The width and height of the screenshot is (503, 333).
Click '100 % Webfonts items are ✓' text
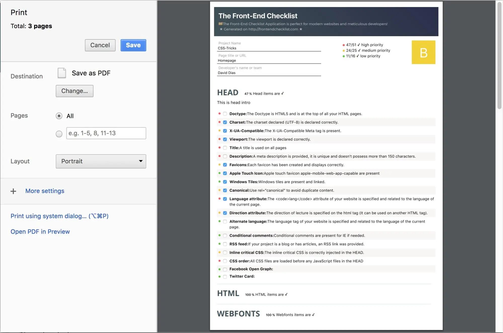pyautogui.click(x=290, y=315)
